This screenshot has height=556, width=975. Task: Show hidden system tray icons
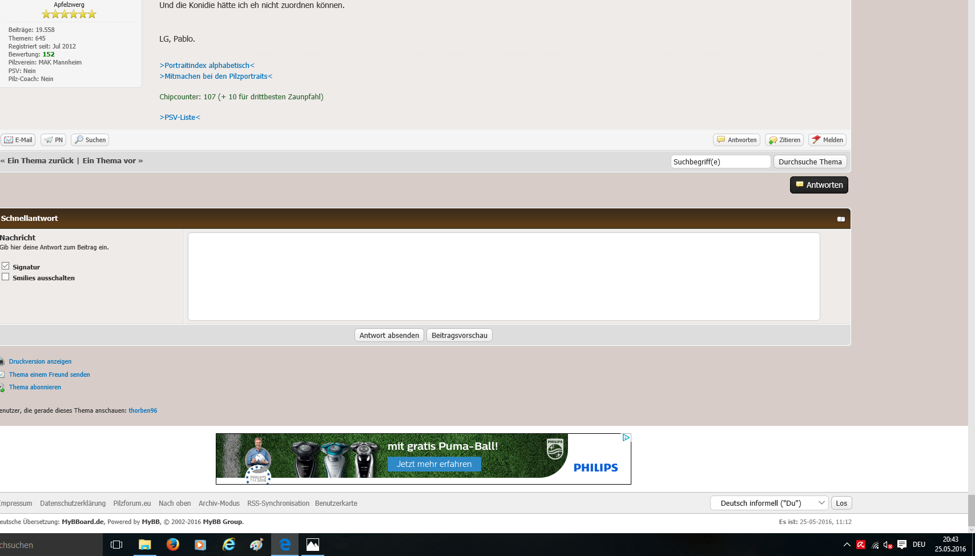(x=847, y=545)
